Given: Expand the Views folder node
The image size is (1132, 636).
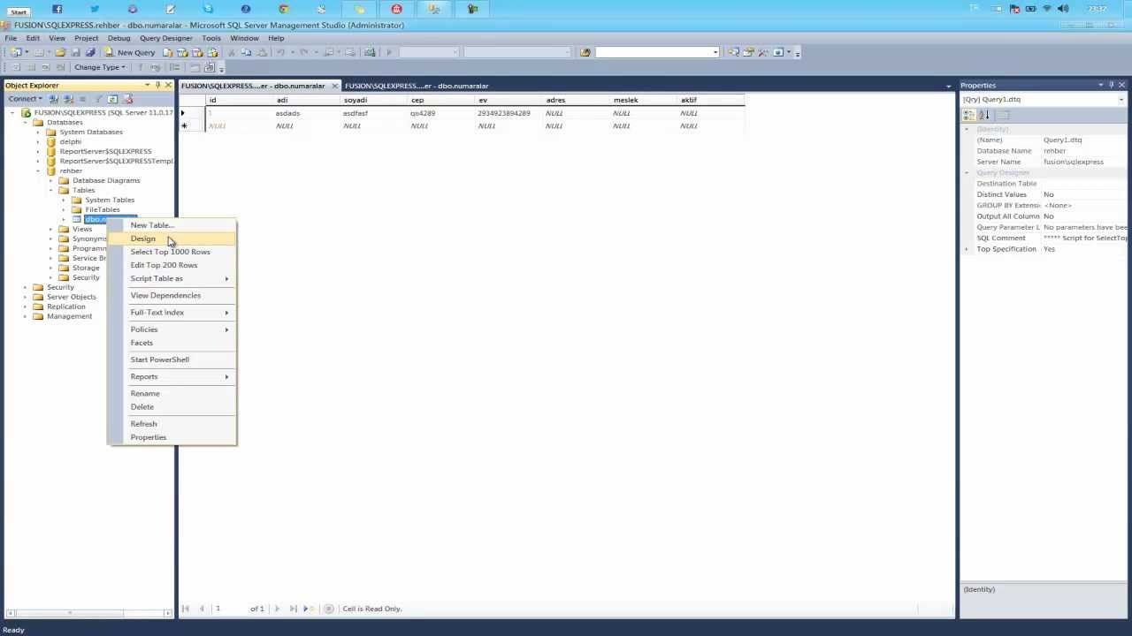Looking at the screenshot, I should click(51, 229).
